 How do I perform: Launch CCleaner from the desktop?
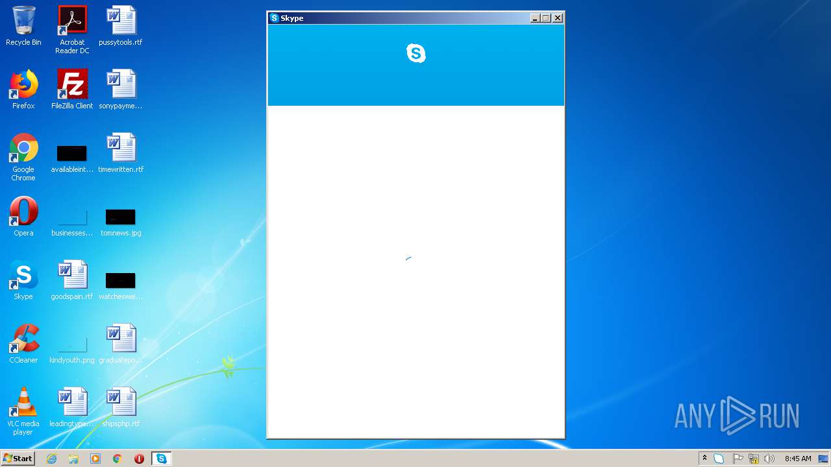click(x=23, y=344)
